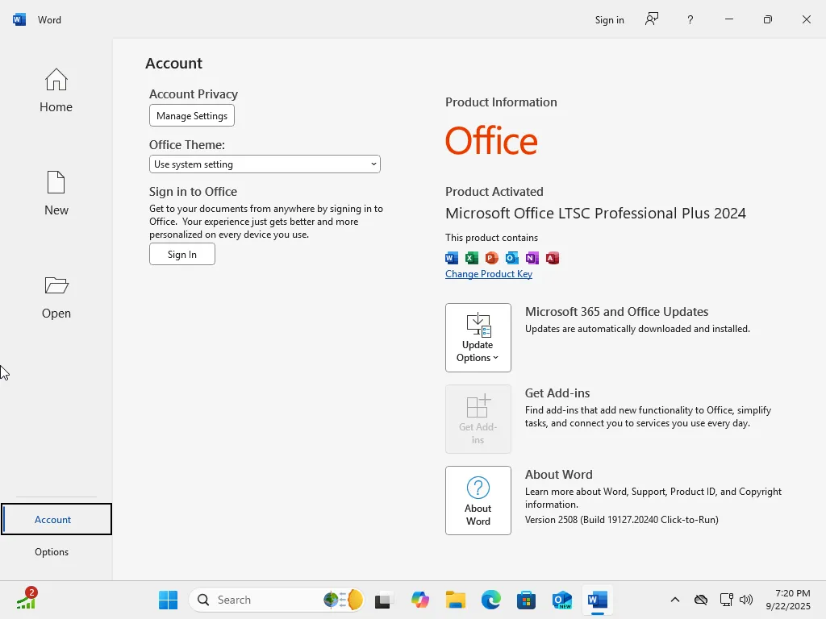Expand the Update Options dropdown
The image size is (826, 619).
(478, 338)
